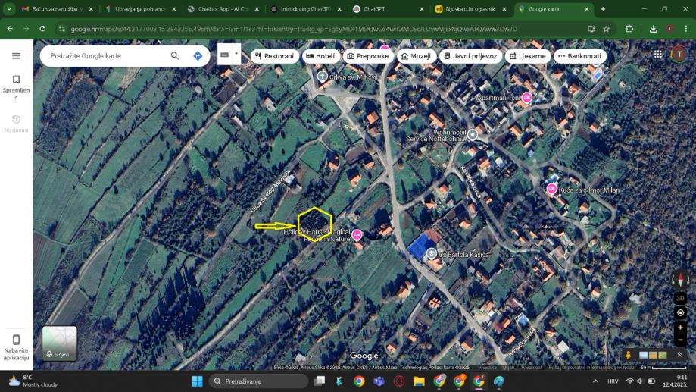This screenshot has height=392, width=696.
Task: Click the install app icon in address bar
Action: (591, 29)
